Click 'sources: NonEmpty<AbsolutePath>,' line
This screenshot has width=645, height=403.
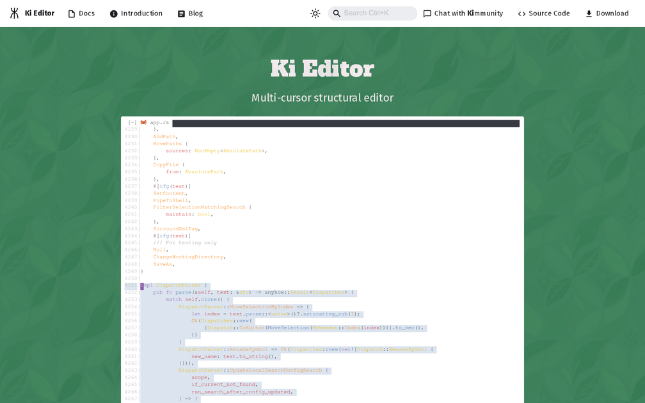point(216,151)
